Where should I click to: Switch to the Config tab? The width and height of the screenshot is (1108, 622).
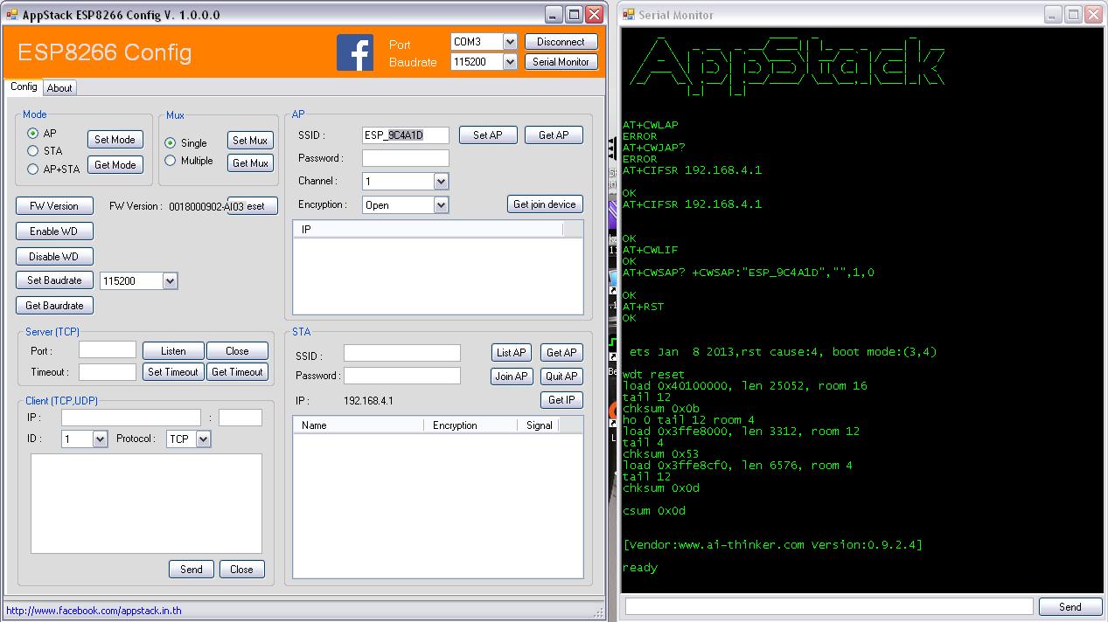pyautogui.click(x=24, y=86)
